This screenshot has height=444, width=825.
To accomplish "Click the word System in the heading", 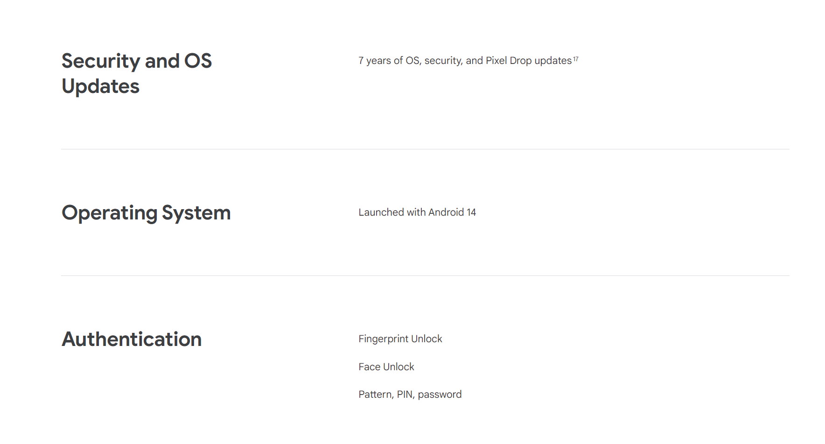I will tap(196, 213).
